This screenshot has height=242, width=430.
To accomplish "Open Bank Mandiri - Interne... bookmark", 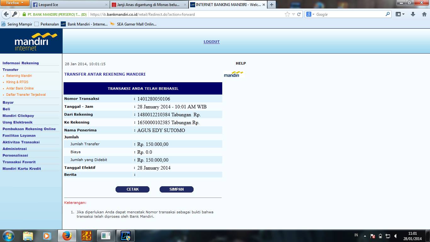I will click(84, 24).
